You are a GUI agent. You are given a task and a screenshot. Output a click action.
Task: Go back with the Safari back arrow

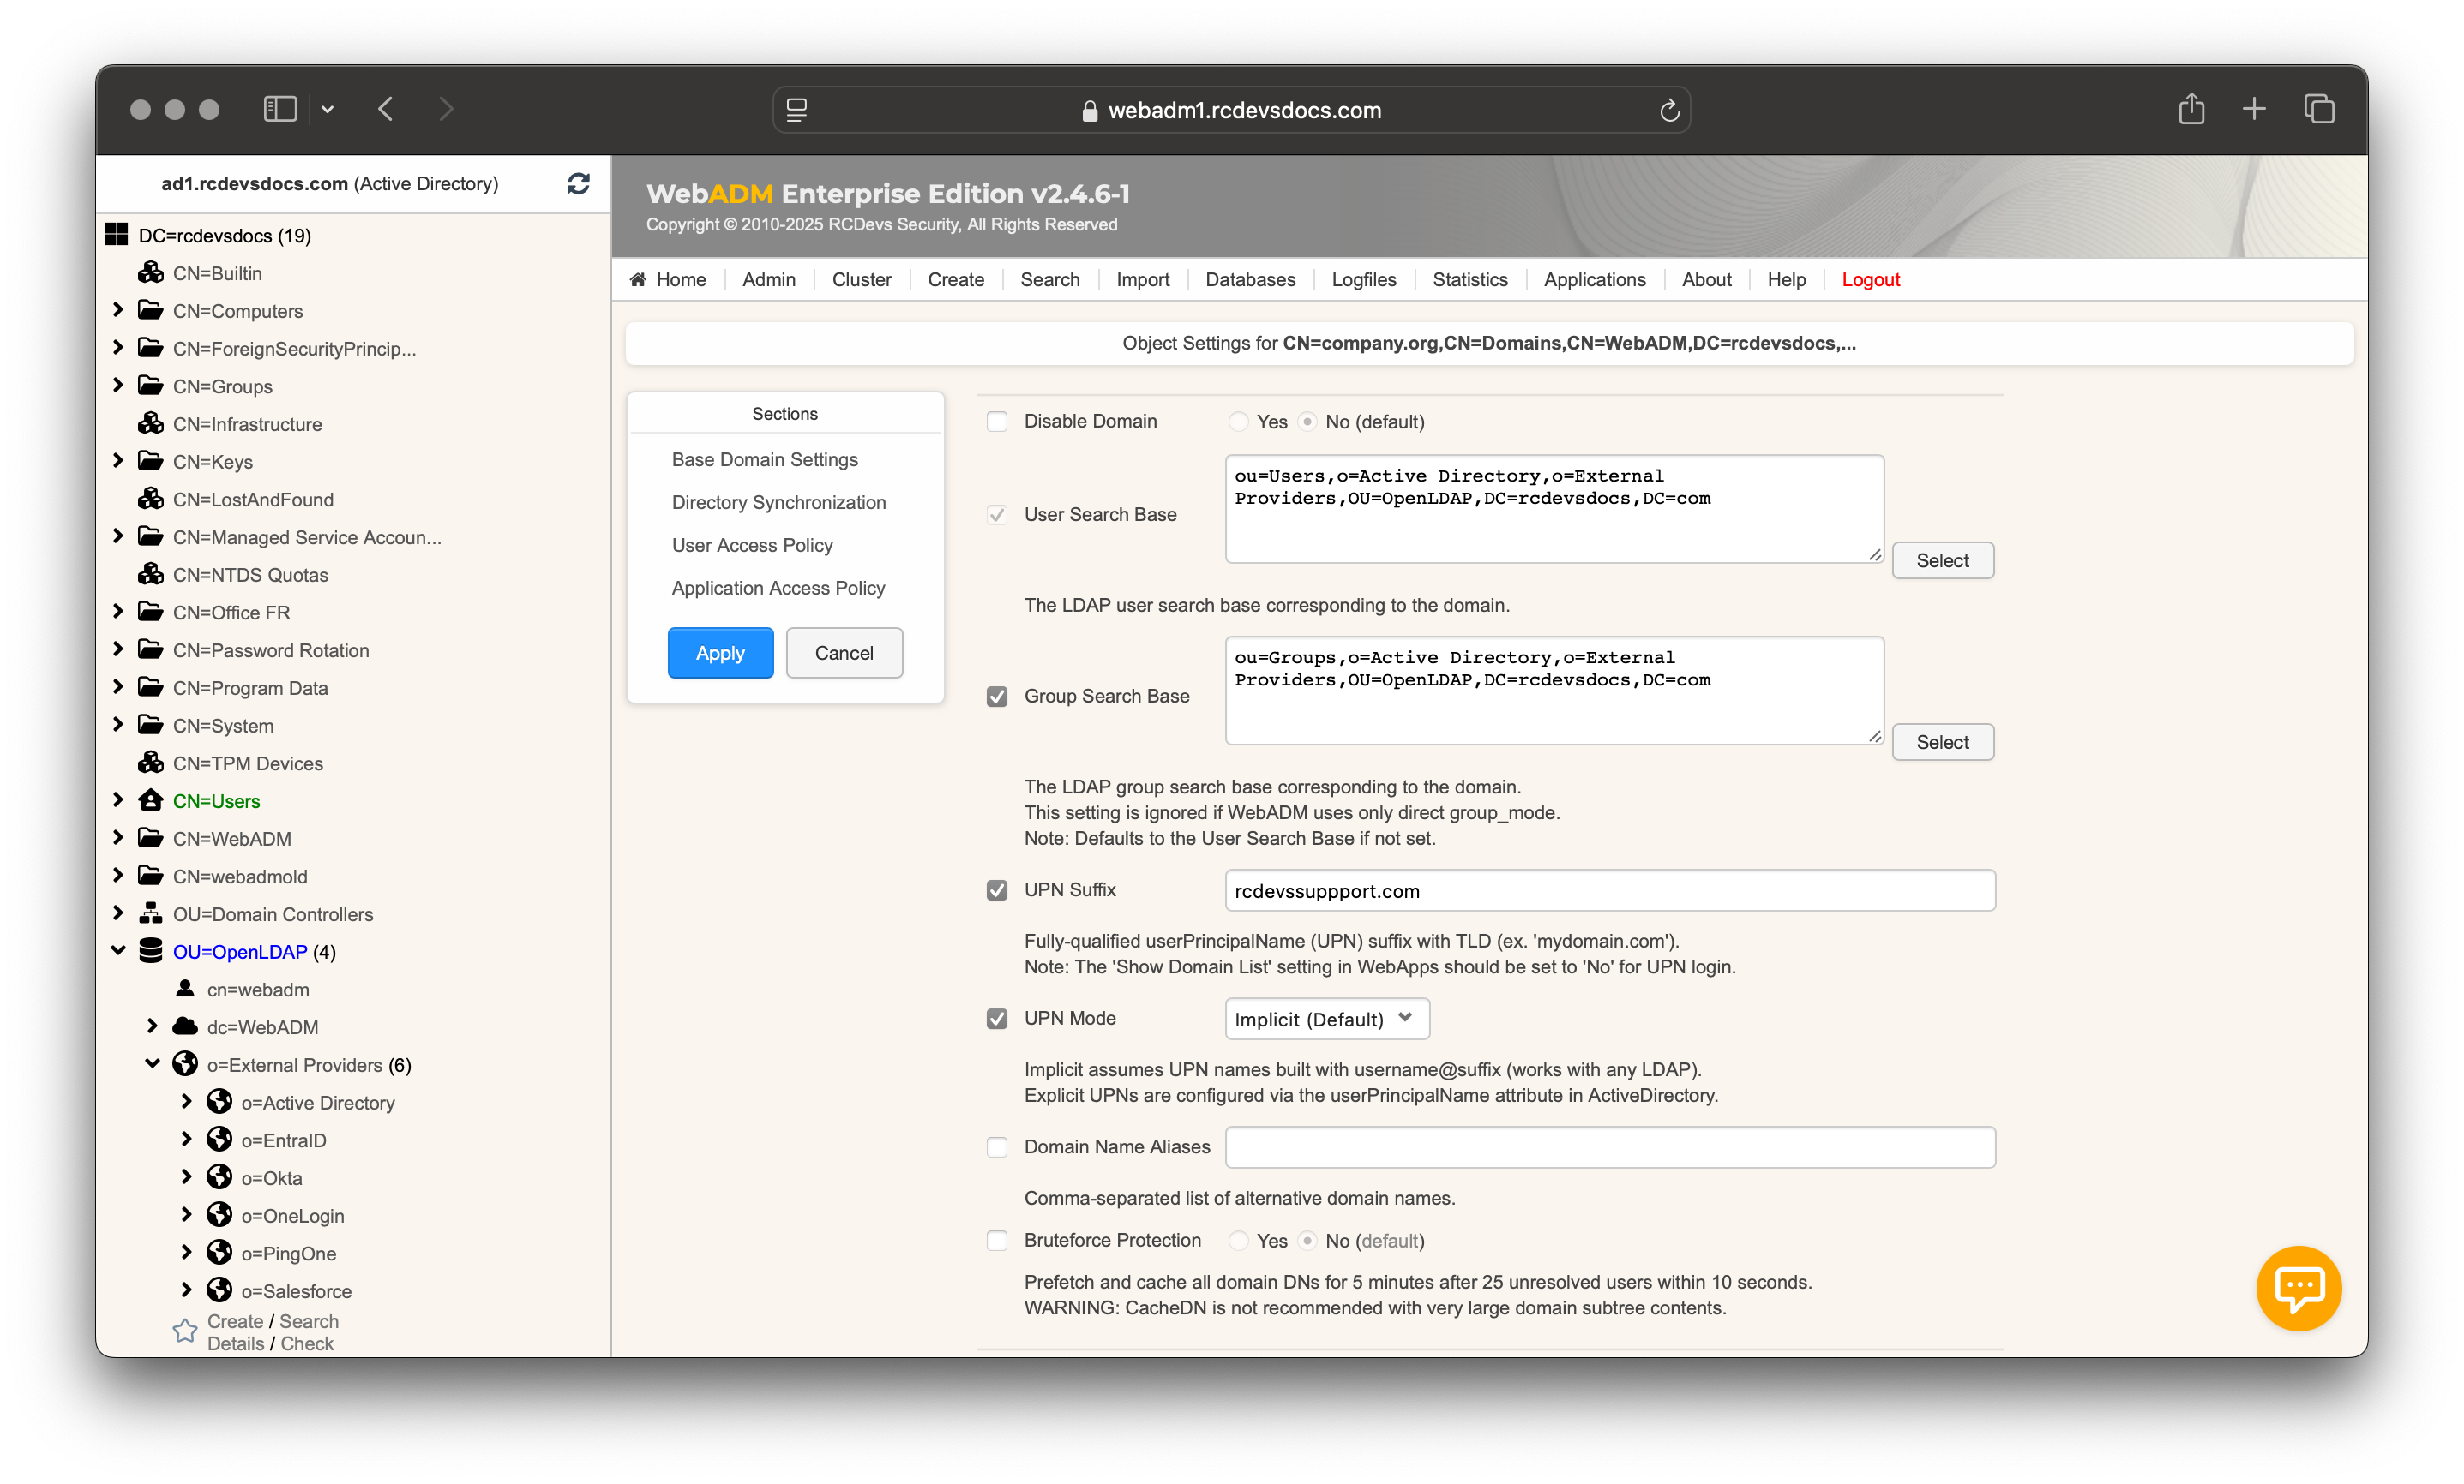386,109
